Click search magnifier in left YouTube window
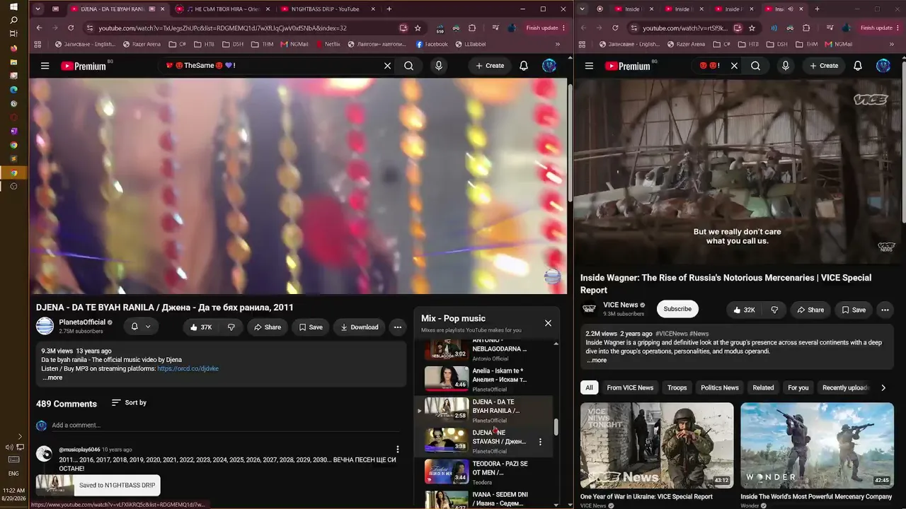The height and width of the screenshot is (509, 906). [409, 66]
